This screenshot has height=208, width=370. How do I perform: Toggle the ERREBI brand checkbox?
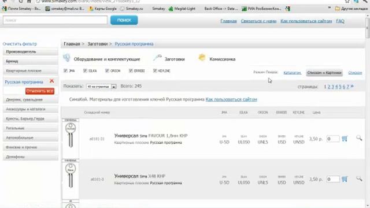pyautogui.click(x=131, y=70)
